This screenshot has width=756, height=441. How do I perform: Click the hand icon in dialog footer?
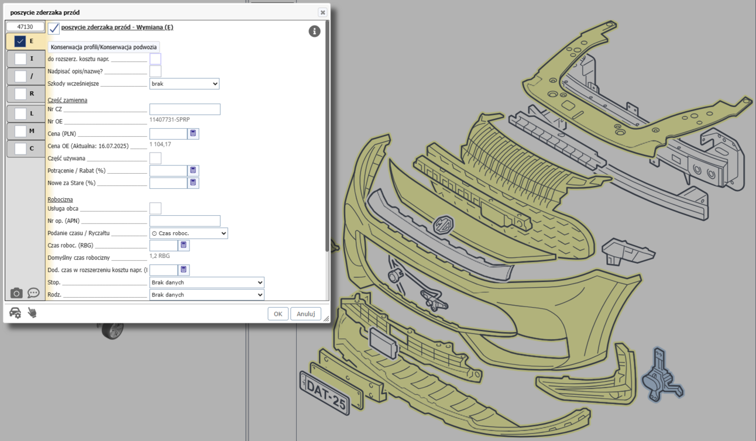coord(32,313)
